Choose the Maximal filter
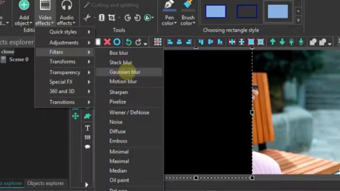The height and width of the screenshot is (191, 340). point(129,161)
